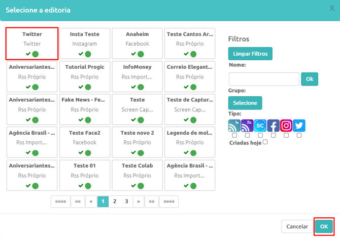Image resolution: width=340 pixels, height=238 pixels.
Task: Click the Instagram type filter icon
Action: [286, 126]
